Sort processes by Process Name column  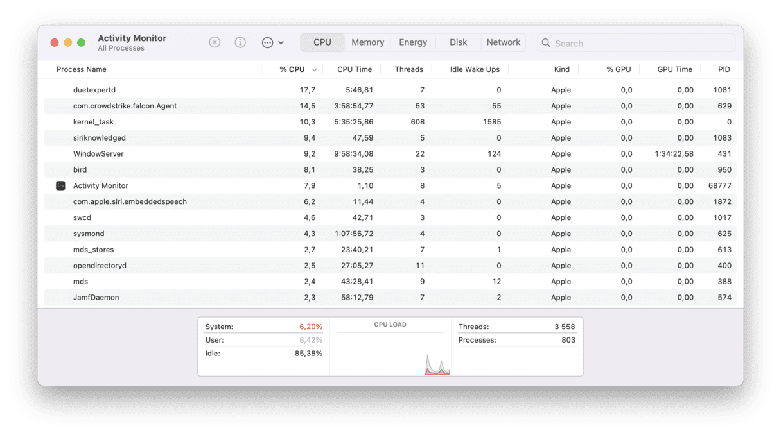pos(82,69)
